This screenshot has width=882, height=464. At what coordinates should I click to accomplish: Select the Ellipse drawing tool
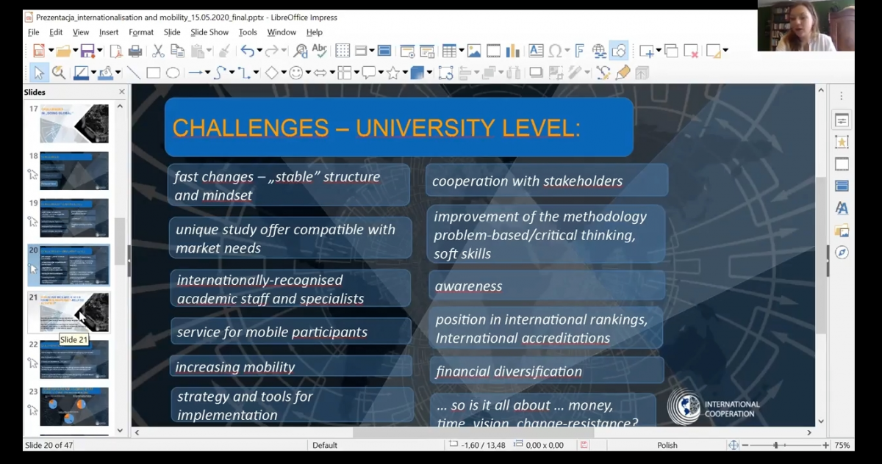click(x=173, y=73)
